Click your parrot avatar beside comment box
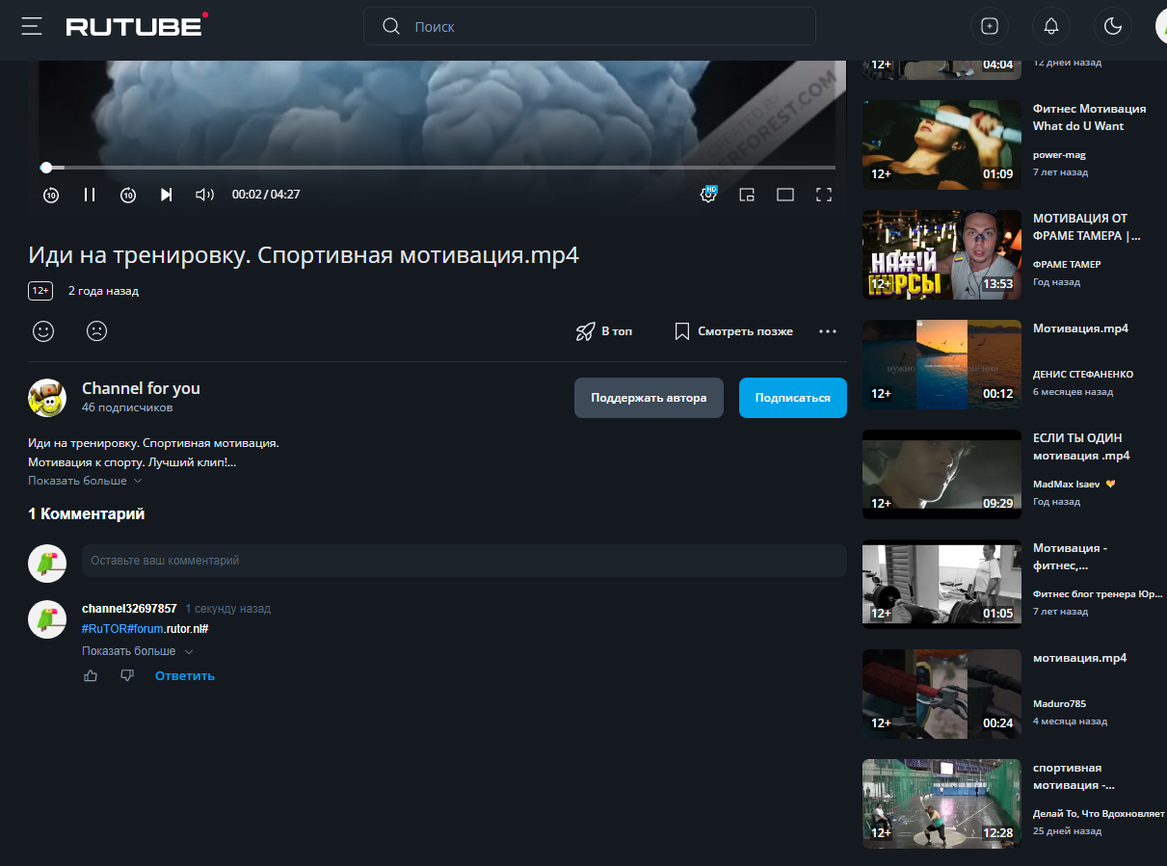1167x866 pixels. click(47, 563)
